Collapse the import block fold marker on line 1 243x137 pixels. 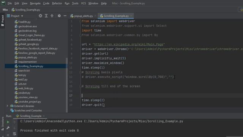click(x=80, y=21)
